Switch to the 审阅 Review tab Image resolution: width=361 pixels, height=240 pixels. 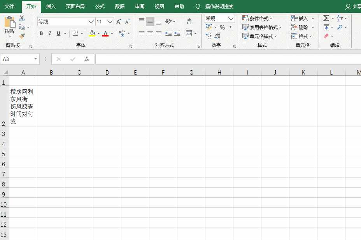pos(140,7)
